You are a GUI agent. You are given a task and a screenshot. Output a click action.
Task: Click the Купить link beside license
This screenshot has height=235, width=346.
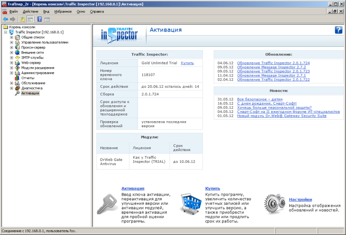(187, 63)
